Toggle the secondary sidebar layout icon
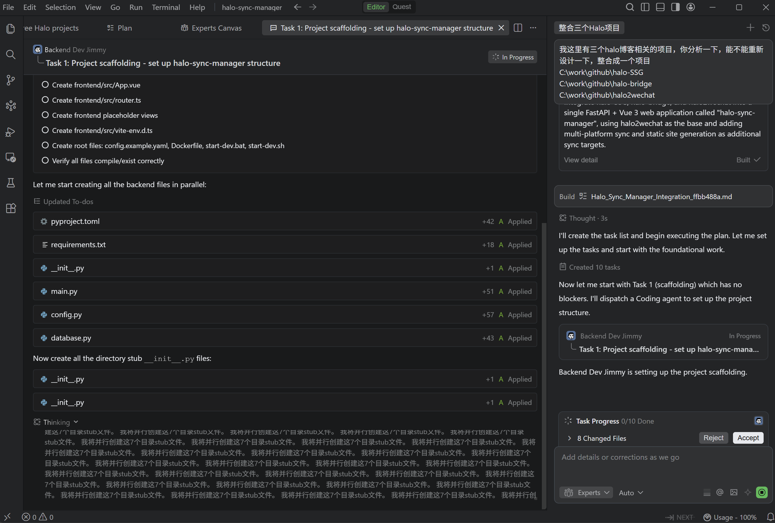The height and width of the screenshot is (523, 775). (x=675, y=7)
